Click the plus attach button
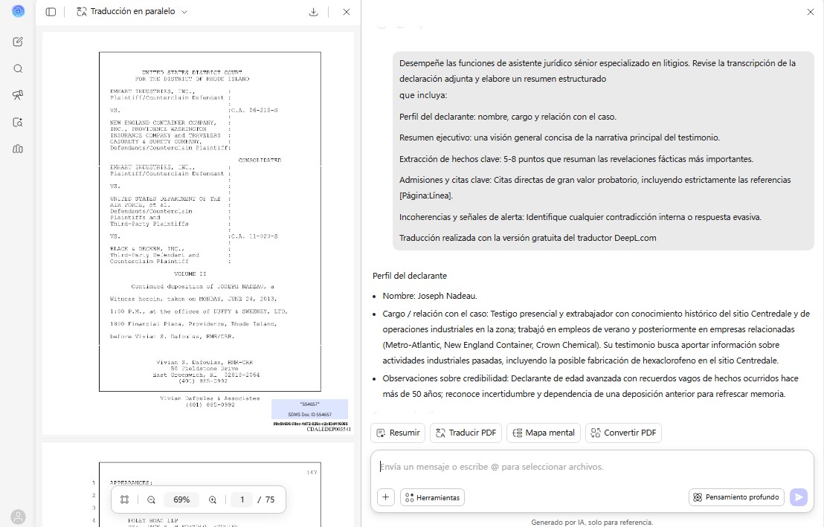This screenshot has width=824, height=527. (386, 497)
